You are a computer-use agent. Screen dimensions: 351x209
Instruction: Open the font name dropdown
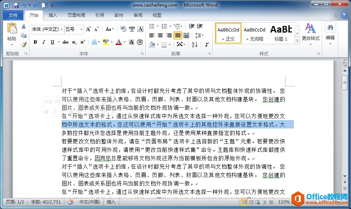coord(62,29)
